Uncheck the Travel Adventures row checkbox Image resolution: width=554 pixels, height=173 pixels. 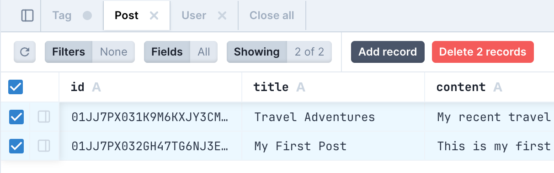pyautogui.click(x=16, y=117)
